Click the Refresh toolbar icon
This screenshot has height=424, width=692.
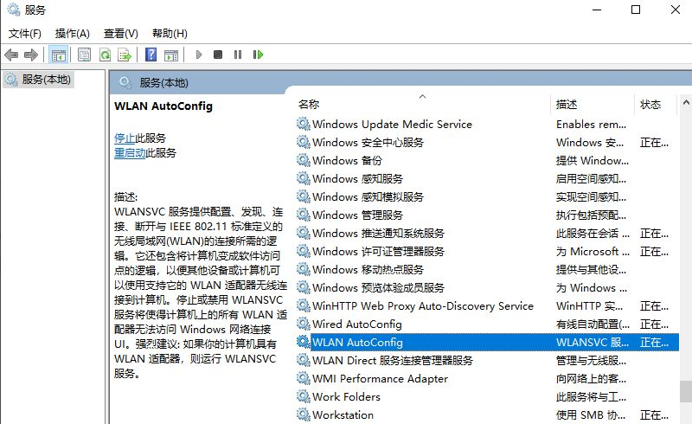[x=105, y=55]
